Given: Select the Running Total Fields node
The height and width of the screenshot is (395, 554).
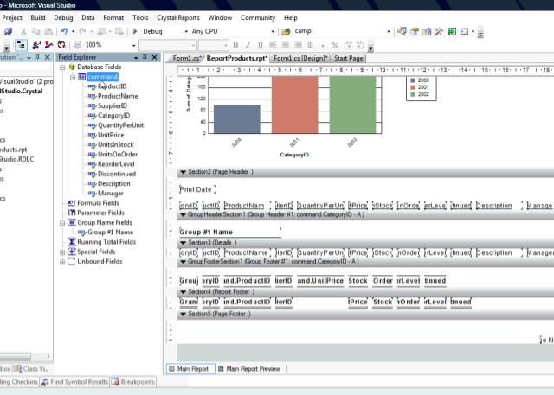Looking at the screenshot, I should click(106, 242).
